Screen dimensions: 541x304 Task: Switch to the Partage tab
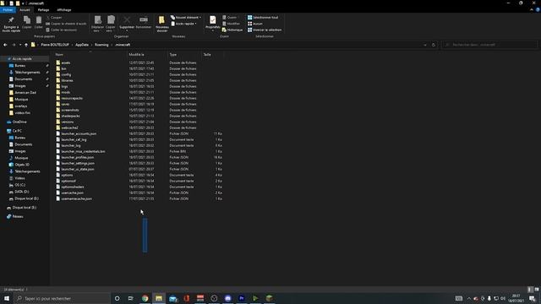[x=43, y=10]
